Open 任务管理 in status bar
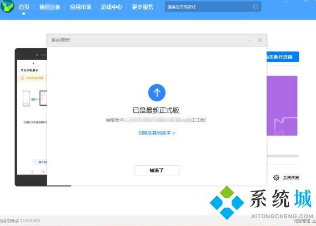 click(x=302, y=221)
